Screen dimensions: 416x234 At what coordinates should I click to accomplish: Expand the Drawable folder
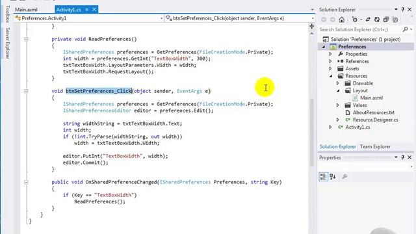click(x=338, y=83)
